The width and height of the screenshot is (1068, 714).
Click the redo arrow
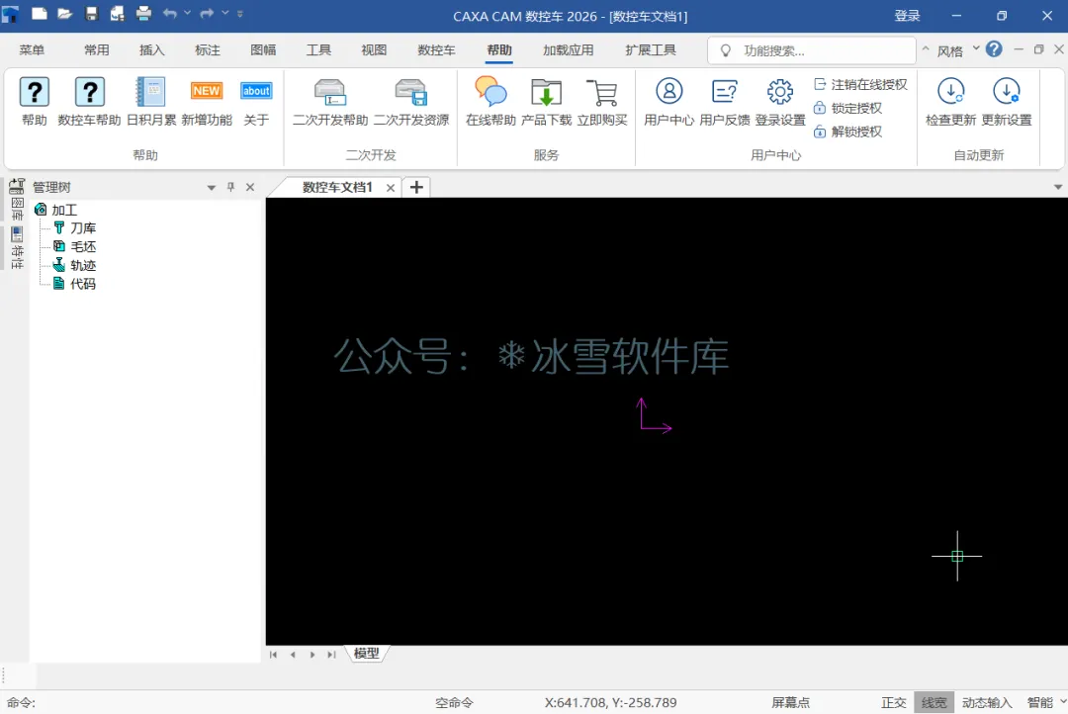(207, 14)
